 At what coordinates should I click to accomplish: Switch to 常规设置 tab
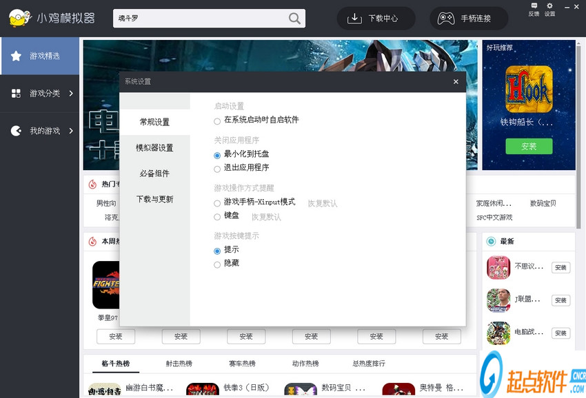tap(154, 122)
